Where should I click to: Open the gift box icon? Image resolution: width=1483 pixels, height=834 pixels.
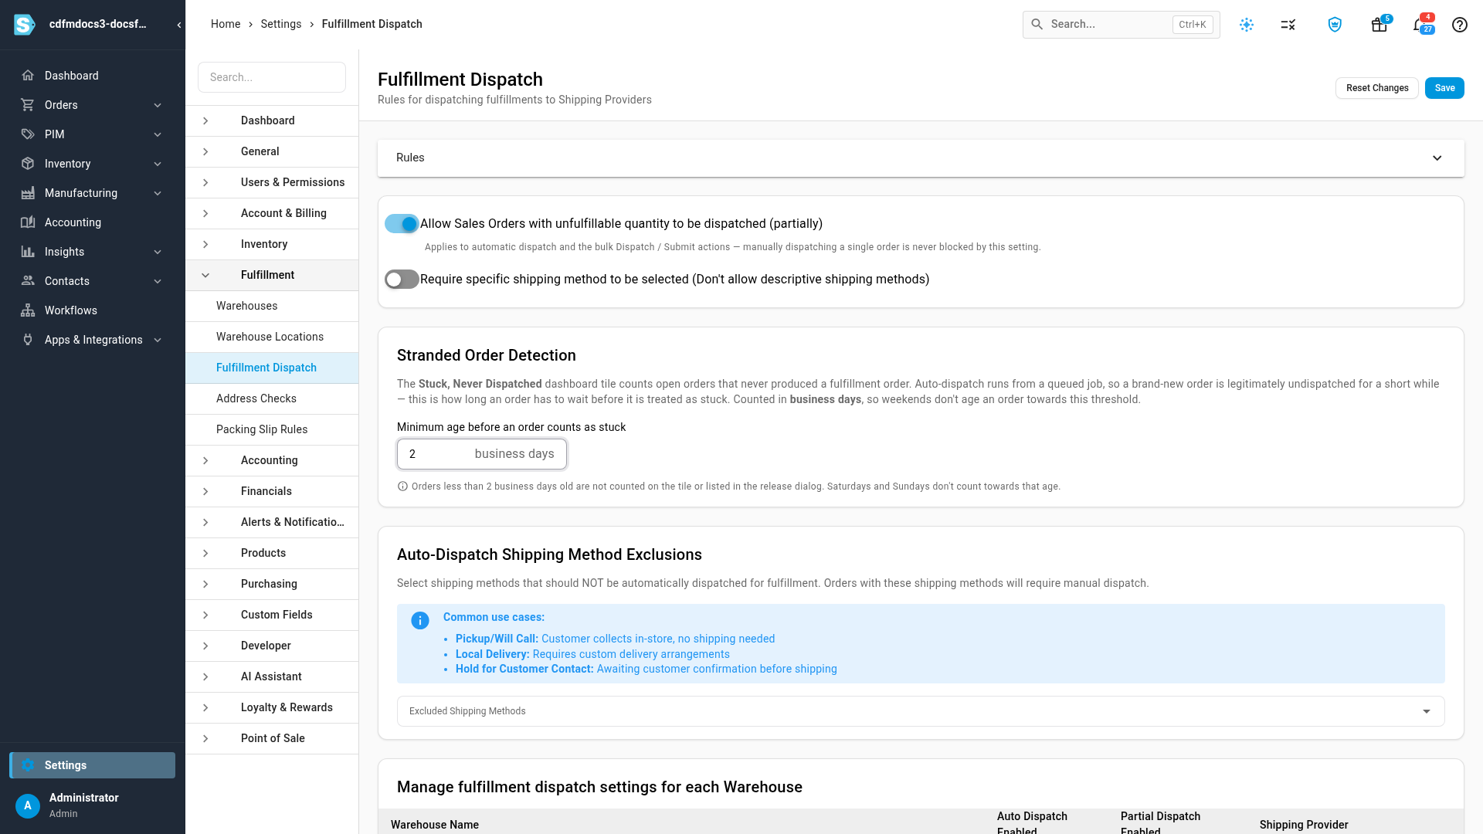pyautogui.click(x=1379, y=25)
